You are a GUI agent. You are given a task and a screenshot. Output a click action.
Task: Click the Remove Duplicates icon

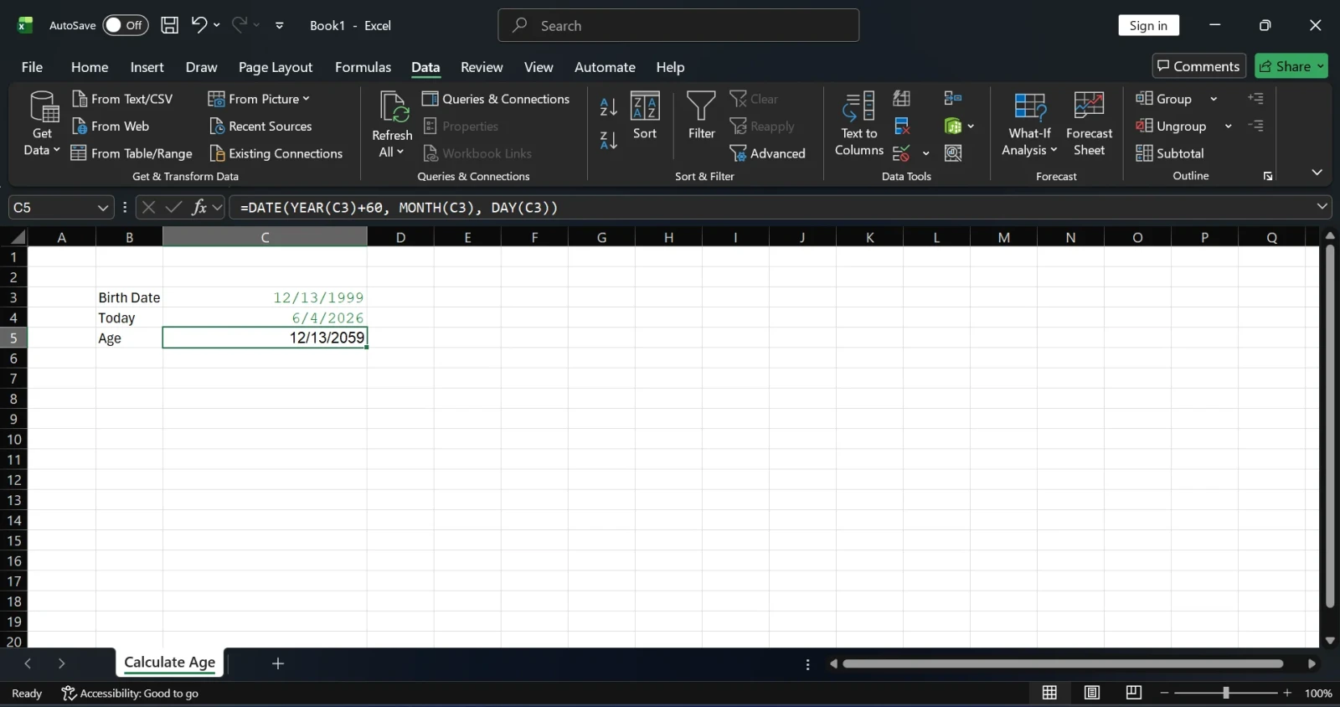pyautogui.click(x=902, y=126)
